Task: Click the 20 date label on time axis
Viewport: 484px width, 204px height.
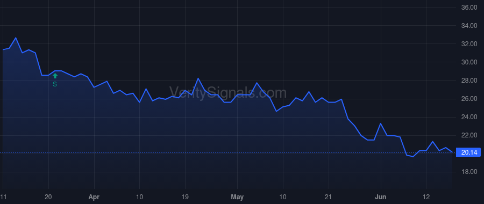Action: pos(48,197)
